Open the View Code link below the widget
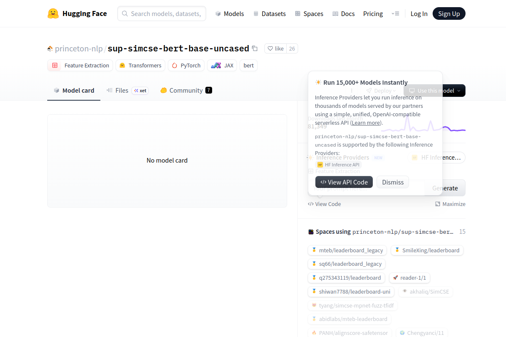 [x=324, y=204]
